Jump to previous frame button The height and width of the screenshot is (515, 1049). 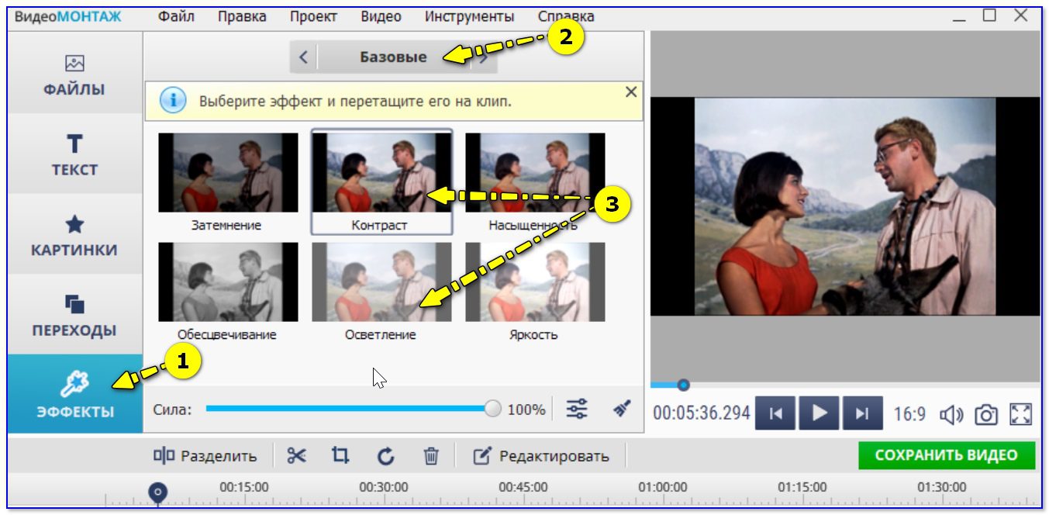[775, 413]
